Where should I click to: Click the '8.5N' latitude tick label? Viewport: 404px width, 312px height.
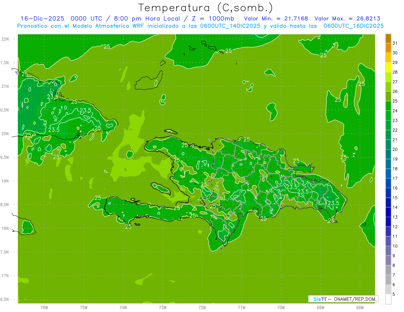point(5,205)
